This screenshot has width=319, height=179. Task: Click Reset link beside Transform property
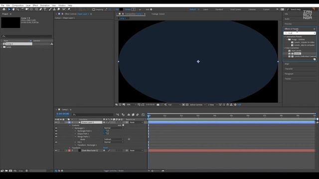105,148
